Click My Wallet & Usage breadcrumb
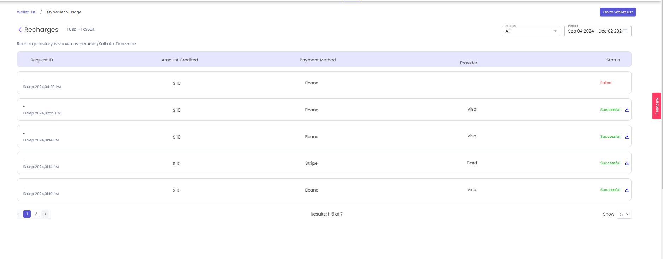The height and width of the screenshot is (259, 663). pos(64,12)
